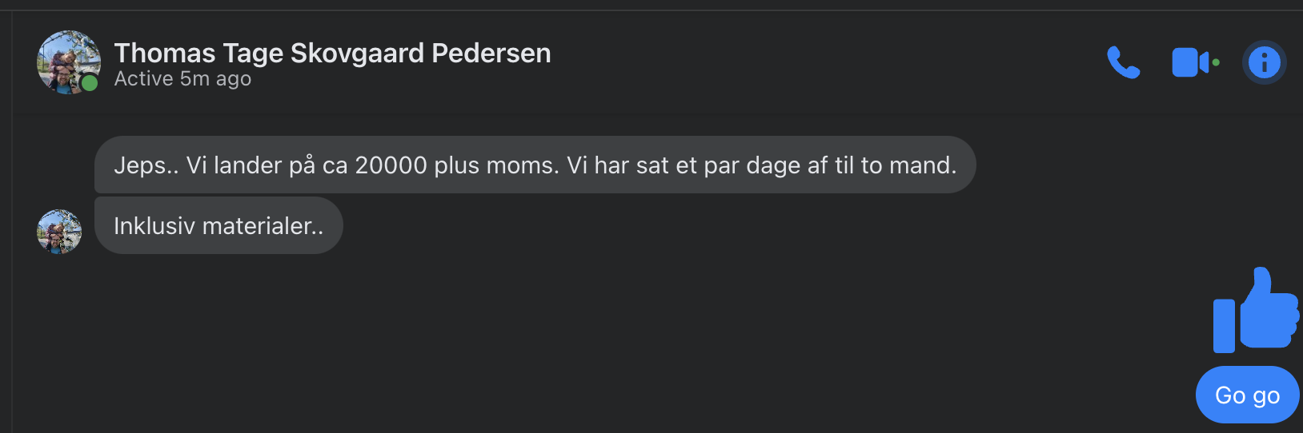Click the large blue thumbs-up sticker
This screenshot has height=433, width=1303.
tap(1256, 311)
